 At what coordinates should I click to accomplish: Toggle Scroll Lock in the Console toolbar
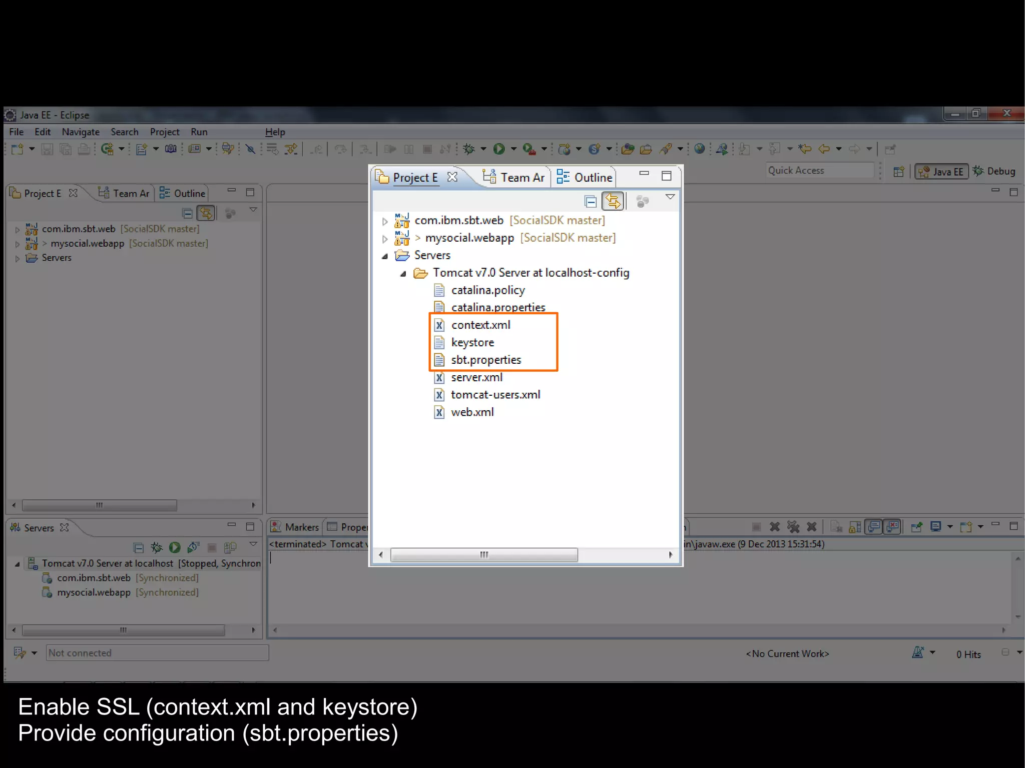(x=855, y=527)
